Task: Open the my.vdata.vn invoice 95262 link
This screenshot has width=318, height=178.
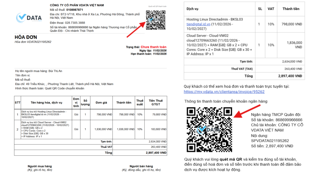Action: coord(224,92)
